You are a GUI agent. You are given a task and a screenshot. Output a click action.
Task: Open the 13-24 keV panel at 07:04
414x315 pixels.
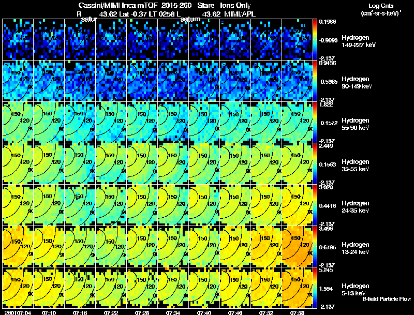point(18,246)
